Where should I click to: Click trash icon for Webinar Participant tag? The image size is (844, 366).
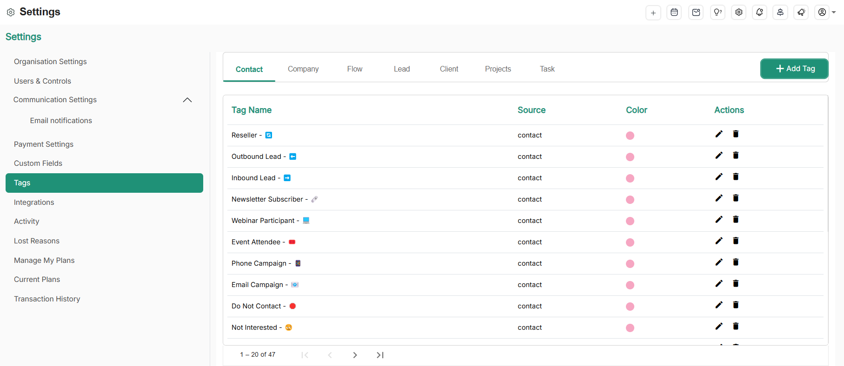point(736,220)
